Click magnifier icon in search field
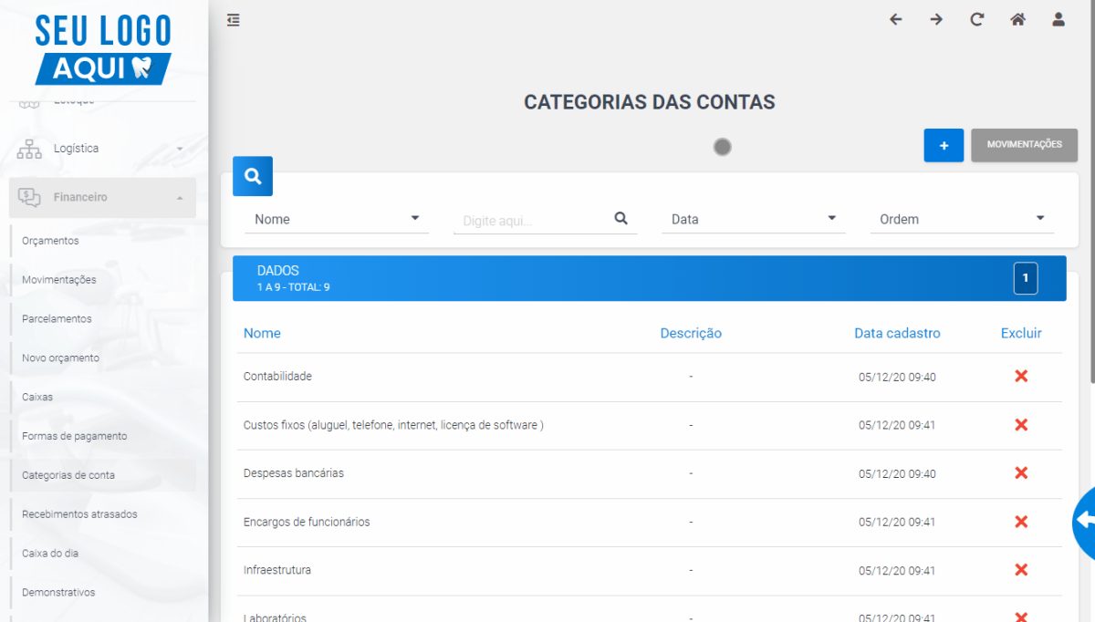The image size is (1095, 622). coord(621,218)
